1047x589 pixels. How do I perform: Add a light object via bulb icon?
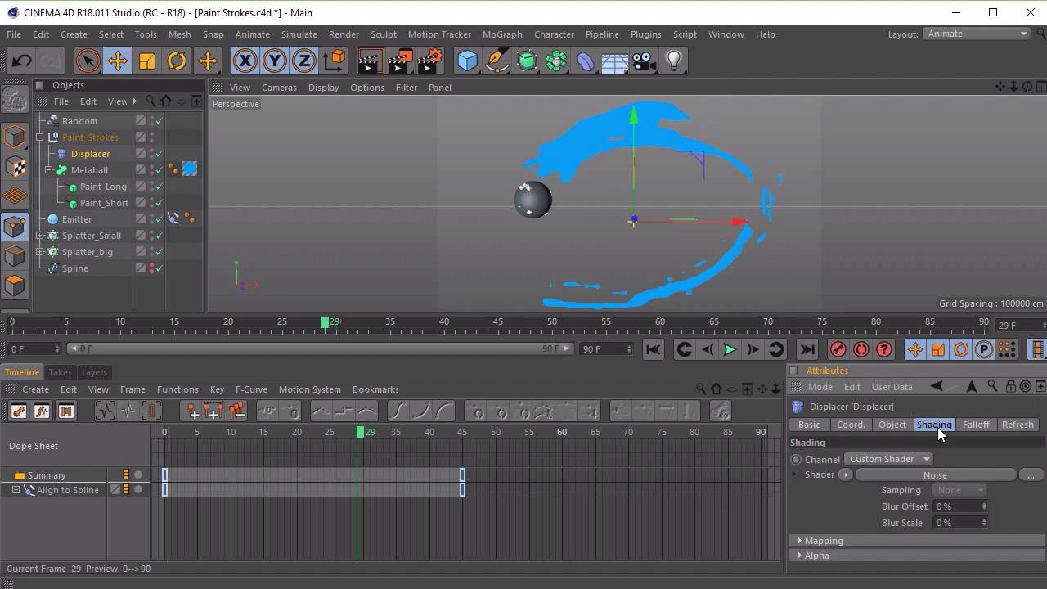(x=674, y=61)
